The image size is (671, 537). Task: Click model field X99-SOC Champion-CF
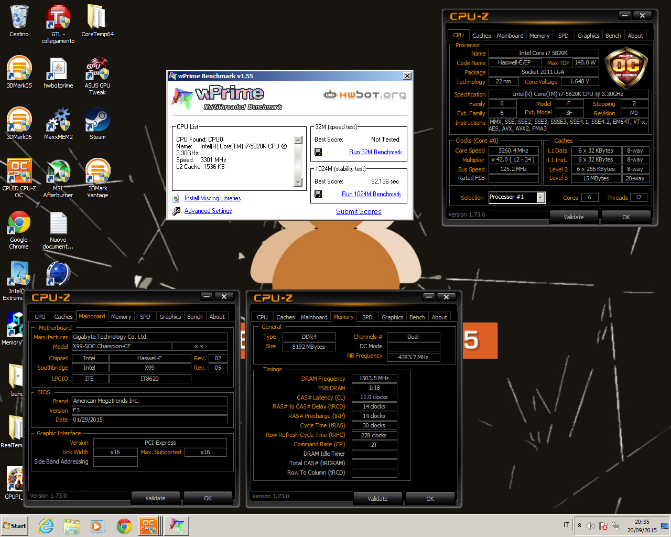[x=121, y=346]
